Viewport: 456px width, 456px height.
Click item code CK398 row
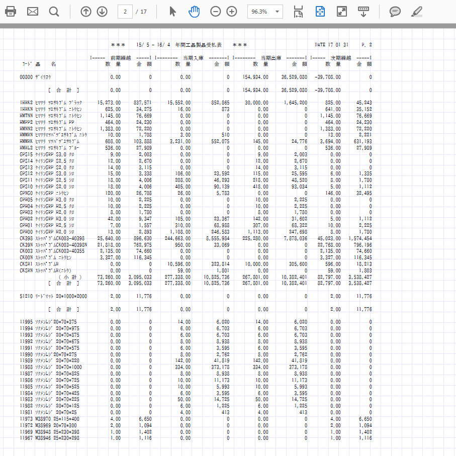26,238
